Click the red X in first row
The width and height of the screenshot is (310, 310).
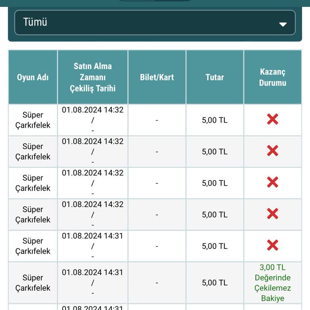[272, 119]
